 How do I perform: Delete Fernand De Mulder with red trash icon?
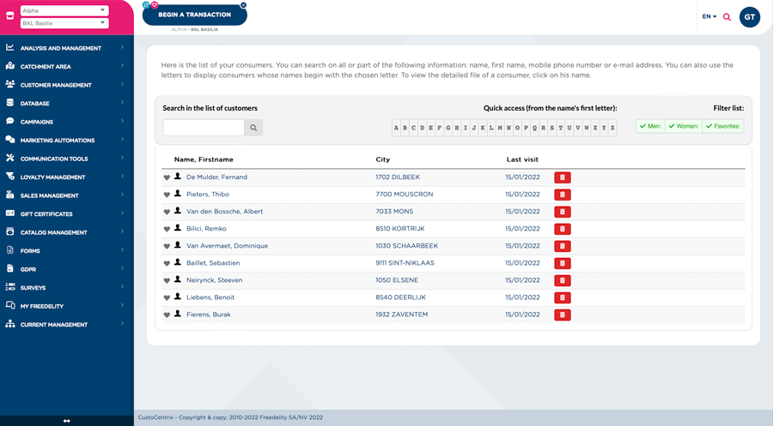[563, 177]
